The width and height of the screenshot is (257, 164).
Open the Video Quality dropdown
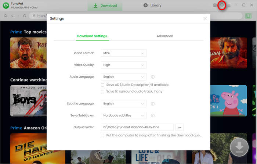[124, 65]
